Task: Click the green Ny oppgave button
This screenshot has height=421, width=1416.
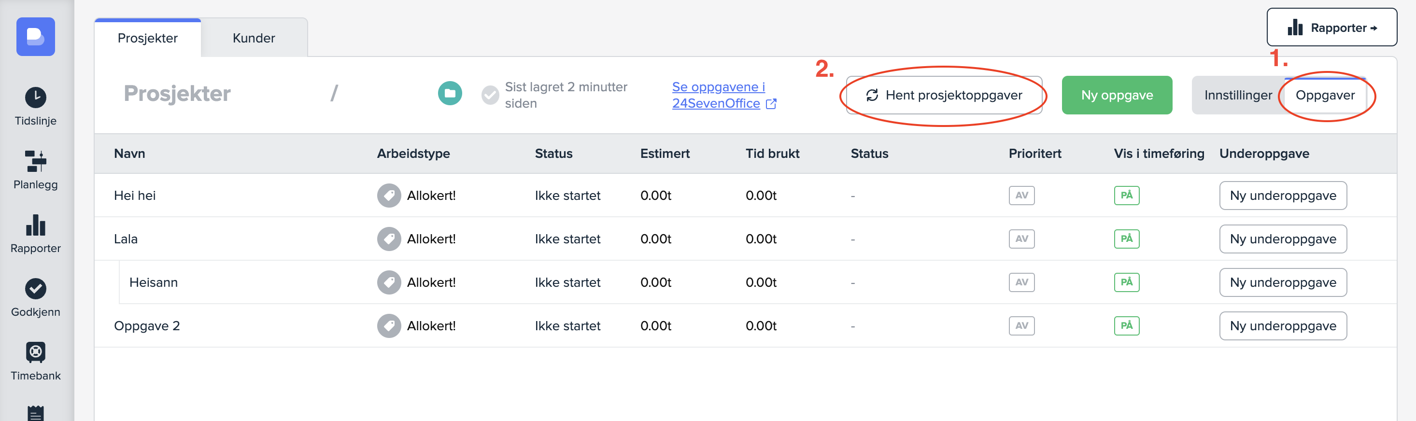Action: tap(1117, 96)
